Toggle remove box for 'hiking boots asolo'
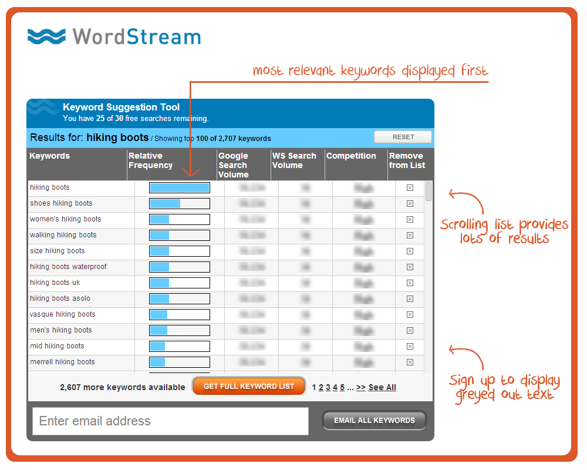 point(410,299)
